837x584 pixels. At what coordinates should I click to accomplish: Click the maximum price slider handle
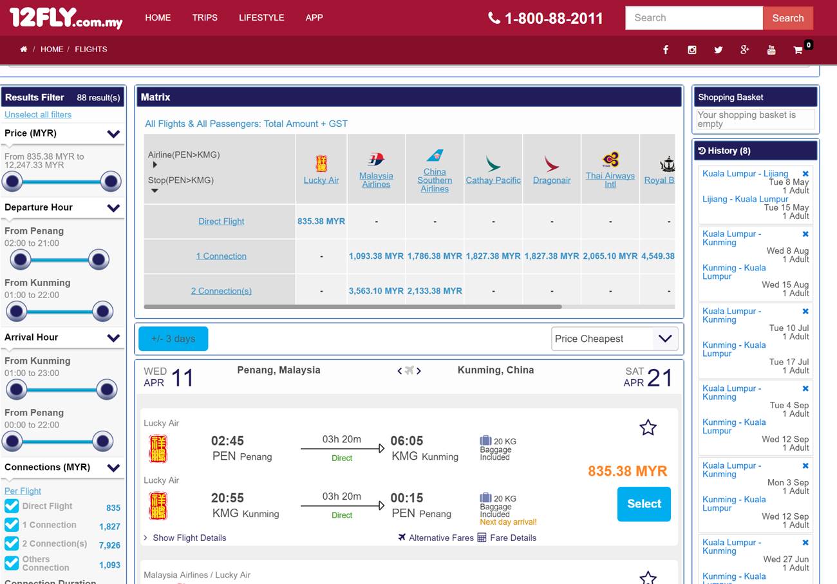point(111,182)
